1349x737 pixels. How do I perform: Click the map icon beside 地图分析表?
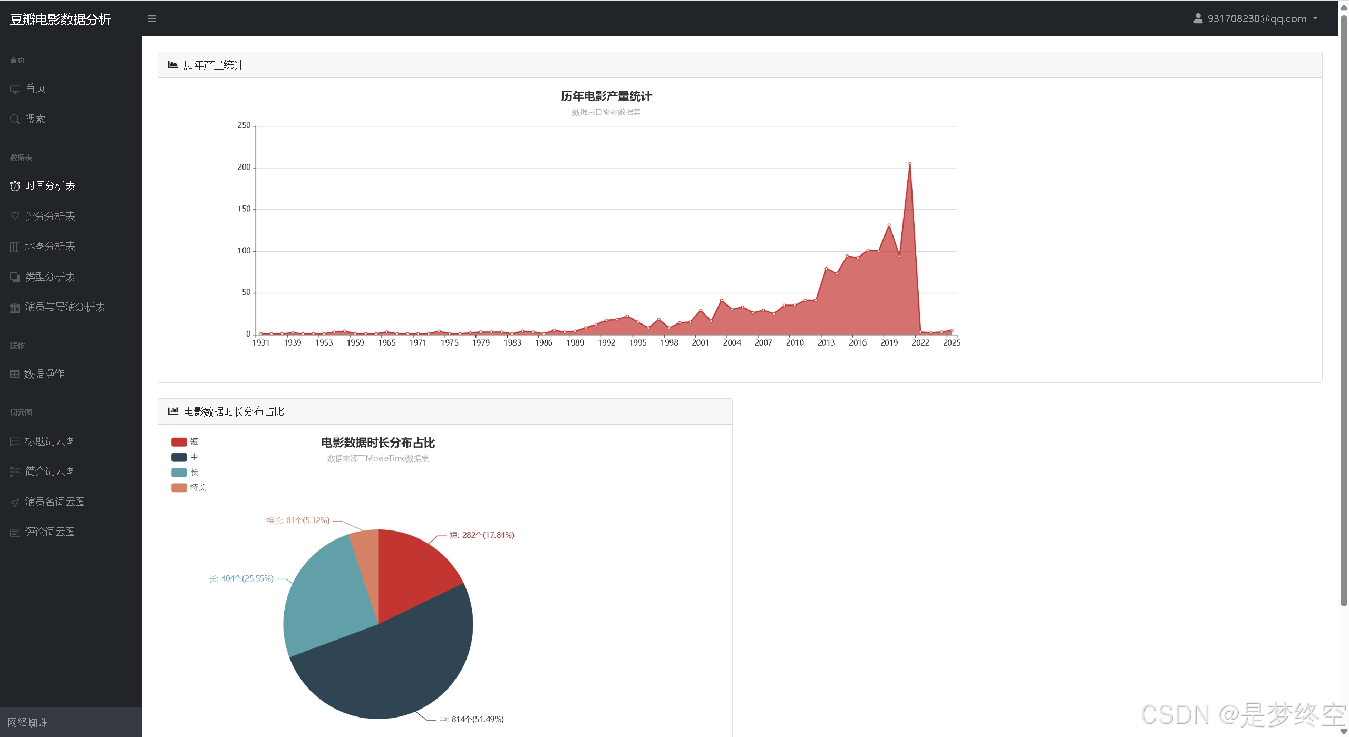tap(15, 247)
